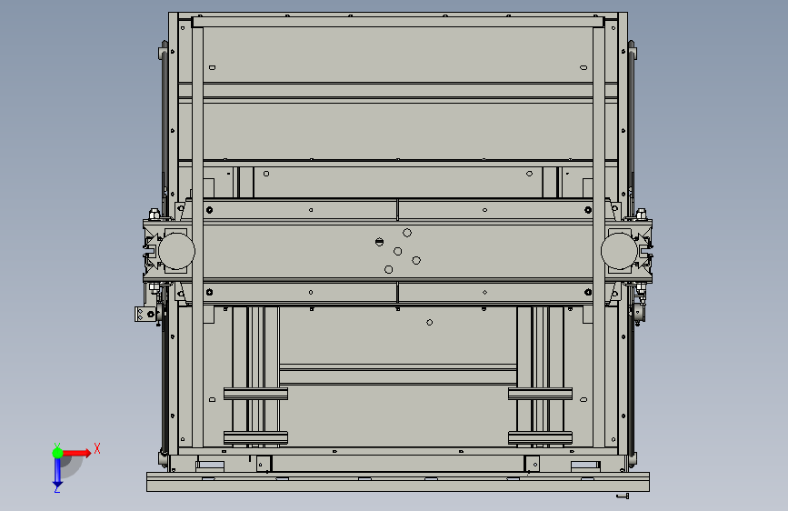
Task: Click the red X axis arrow of the triad
Action: (x=76, y=453)
